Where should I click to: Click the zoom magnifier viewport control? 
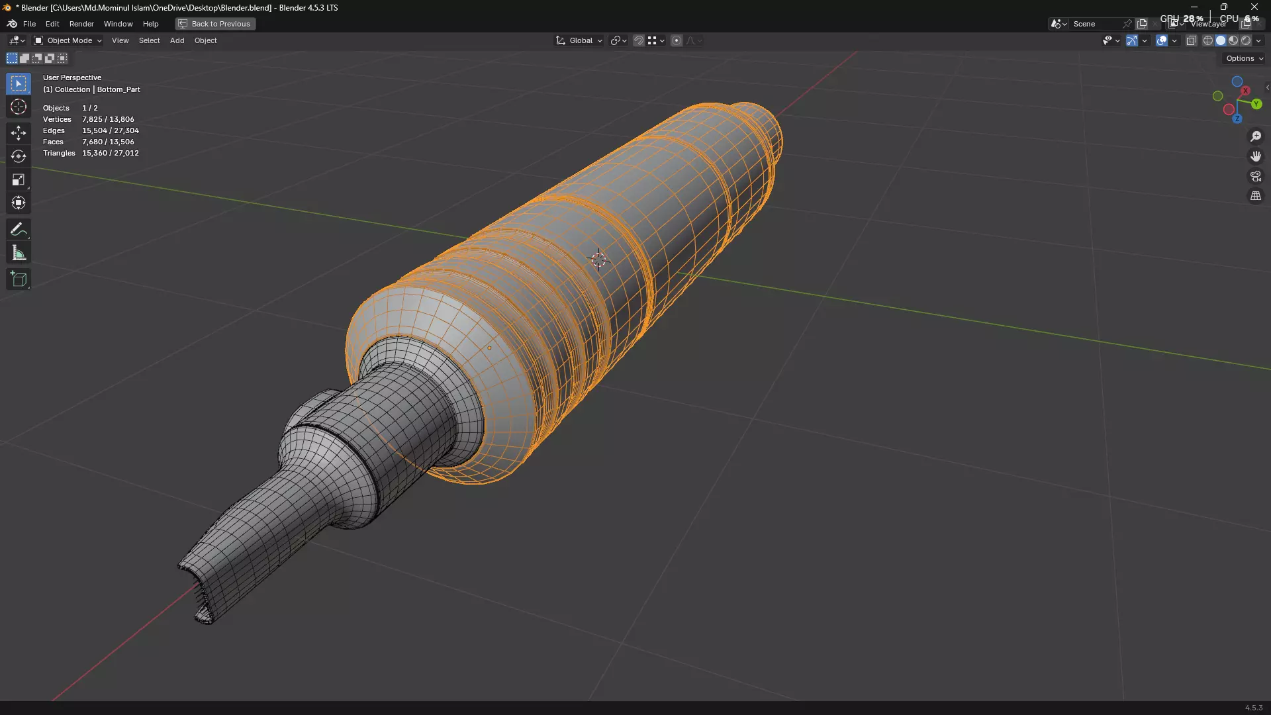point(1256,136)
